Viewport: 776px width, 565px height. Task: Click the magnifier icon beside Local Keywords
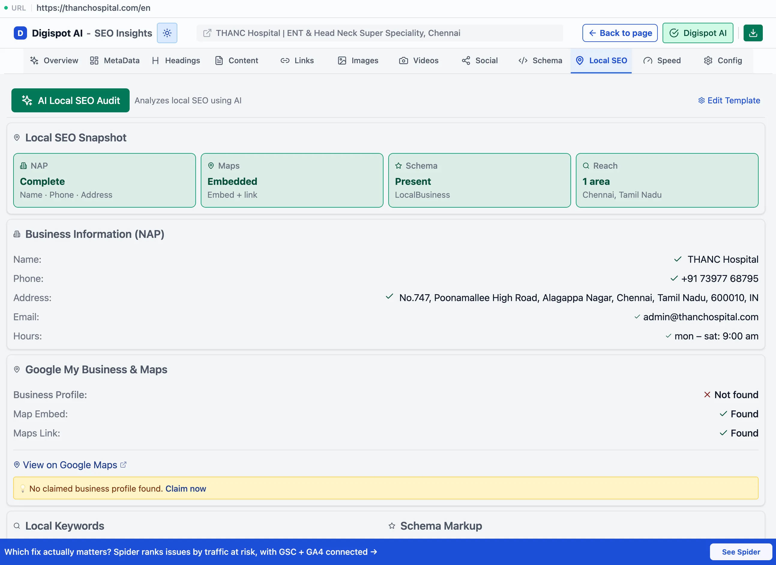(x=17, y=526)
